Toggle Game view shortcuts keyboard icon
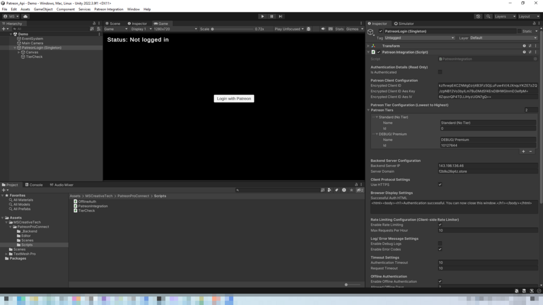Image resolution: width=543 pixels, height=305 pixels. (331, 29)
